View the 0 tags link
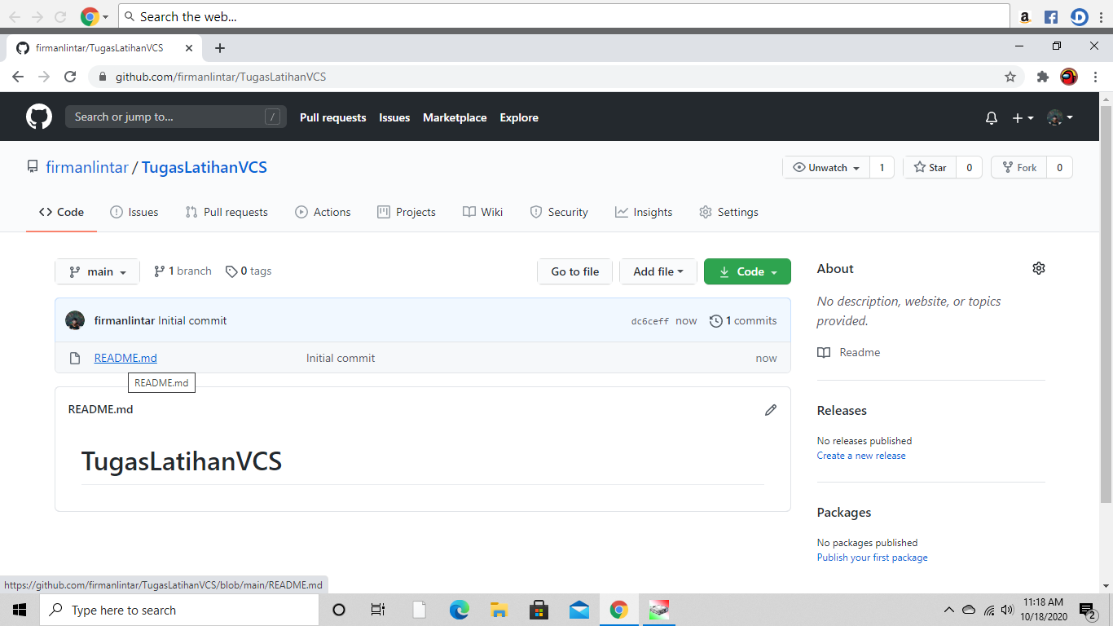The width and height of the screenshot is (1113, 626). point(249,271)
